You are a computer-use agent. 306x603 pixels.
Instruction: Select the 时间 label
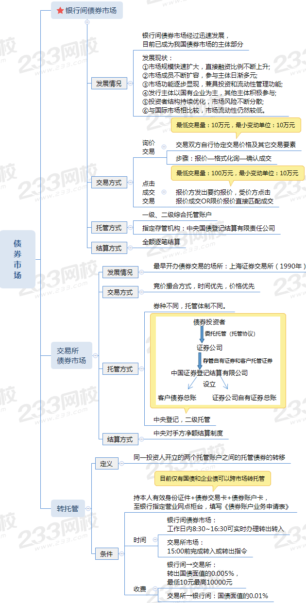pyautogui.click(x=140, y=540)
